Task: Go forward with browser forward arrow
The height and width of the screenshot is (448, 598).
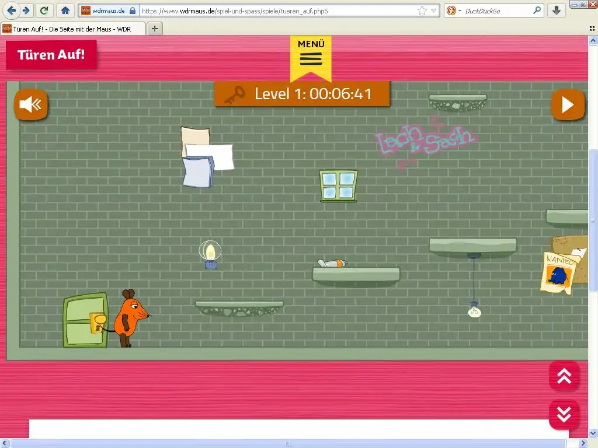Action: click(x=26, y=10)
